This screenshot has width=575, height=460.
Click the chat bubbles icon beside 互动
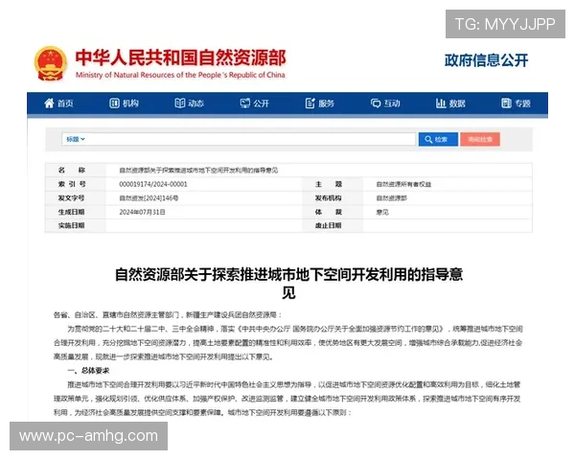(x=376, y=103)
